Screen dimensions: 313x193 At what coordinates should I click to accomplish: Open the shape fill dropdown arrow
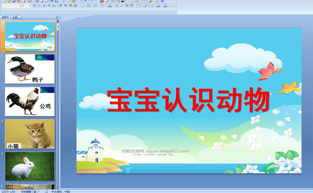pyautogui.click(x=161, y=5)
